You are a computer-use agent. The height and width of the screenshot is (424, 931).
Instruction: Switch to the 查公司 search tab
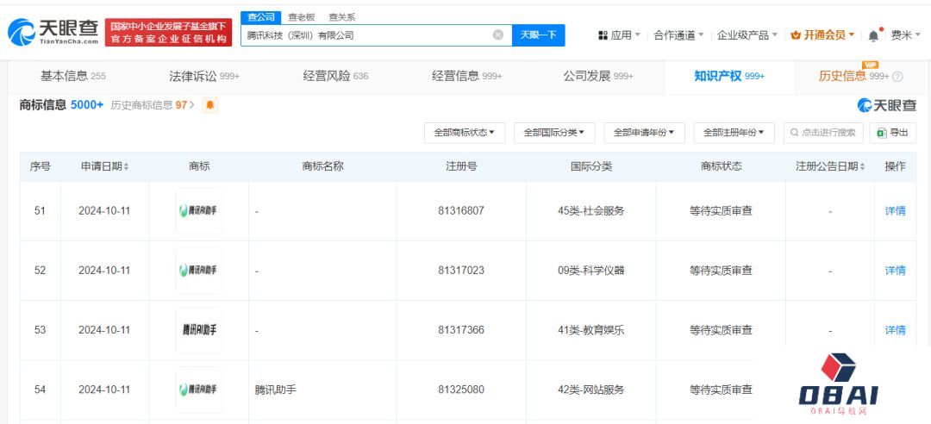pyautogui.click(x=261, y=17)
